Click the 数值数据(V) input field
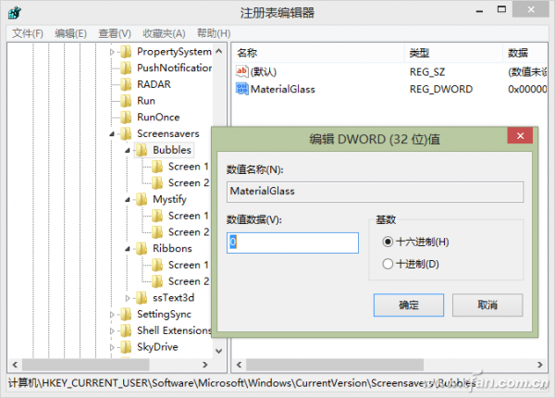Viewport: 555px width, 398px height. coord(292,243)
